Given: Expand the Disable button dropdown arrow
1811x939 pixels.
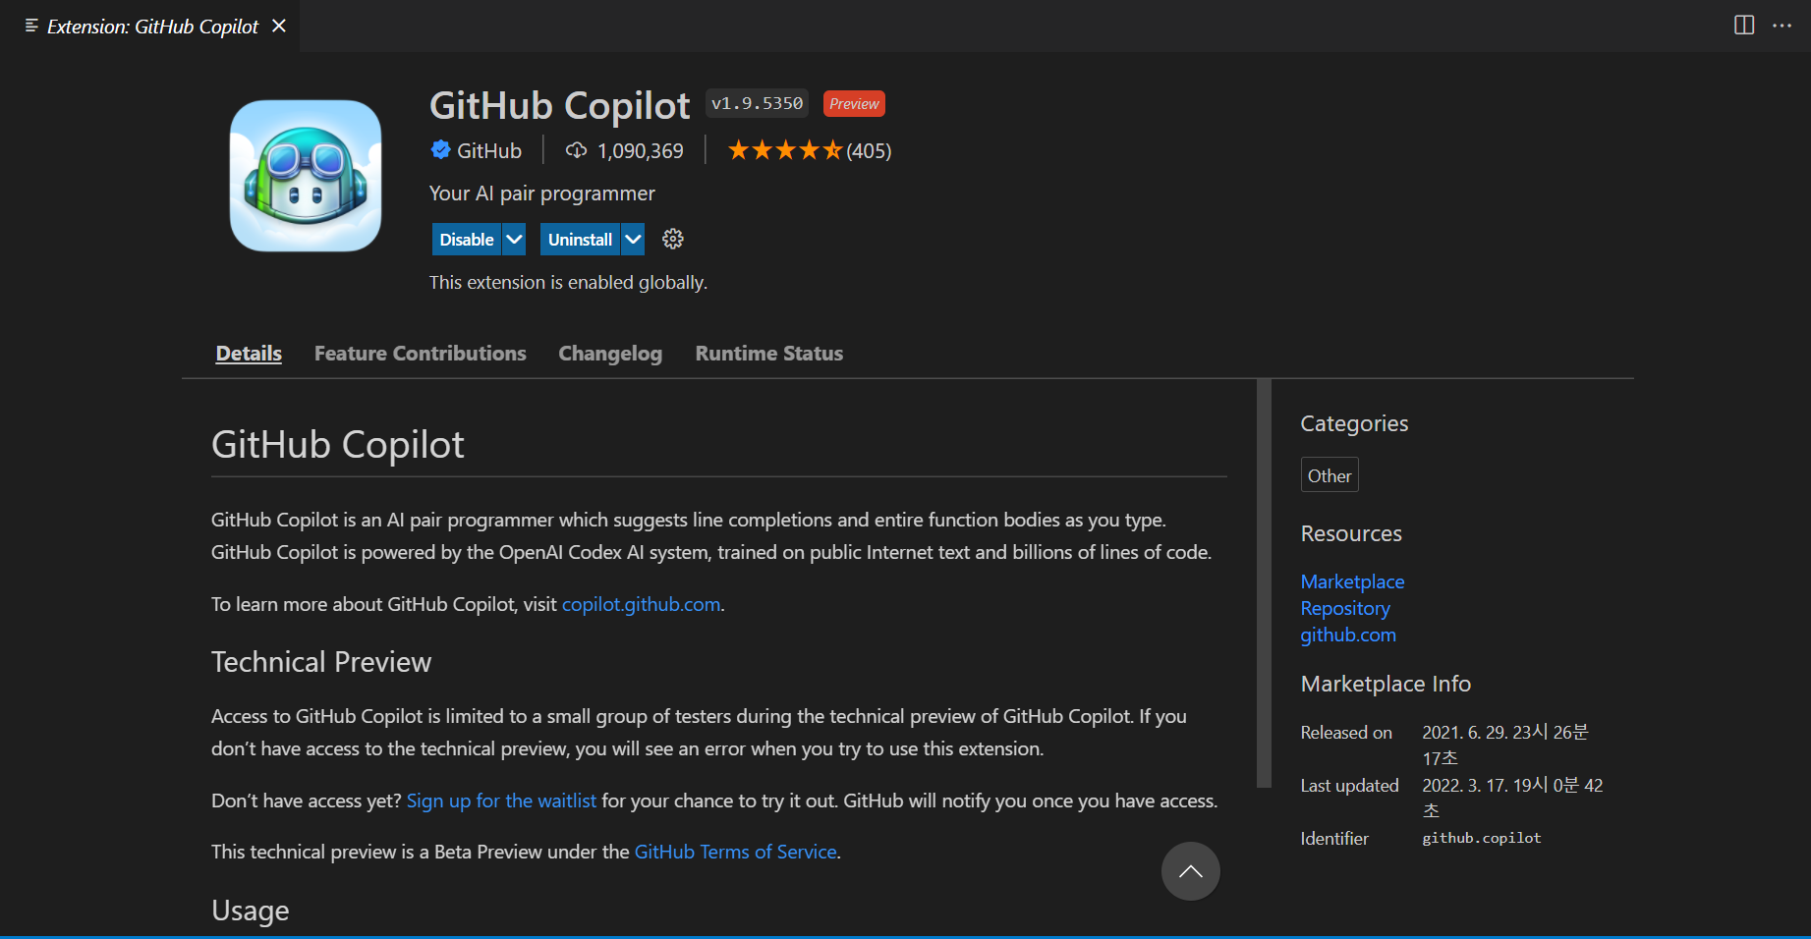Looking at the screenshot, I should [x=514, y=239].
